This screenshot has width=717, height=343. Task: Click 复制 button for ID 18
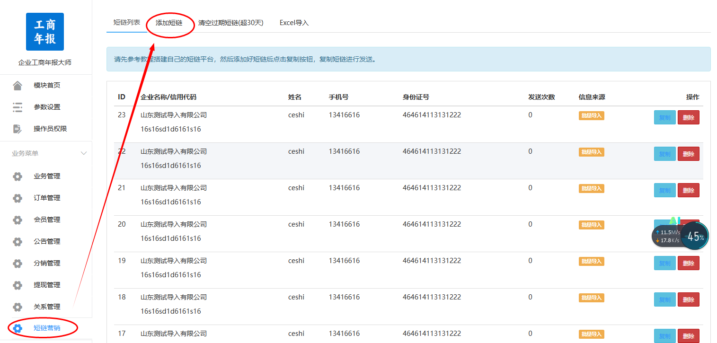[665, 299]
